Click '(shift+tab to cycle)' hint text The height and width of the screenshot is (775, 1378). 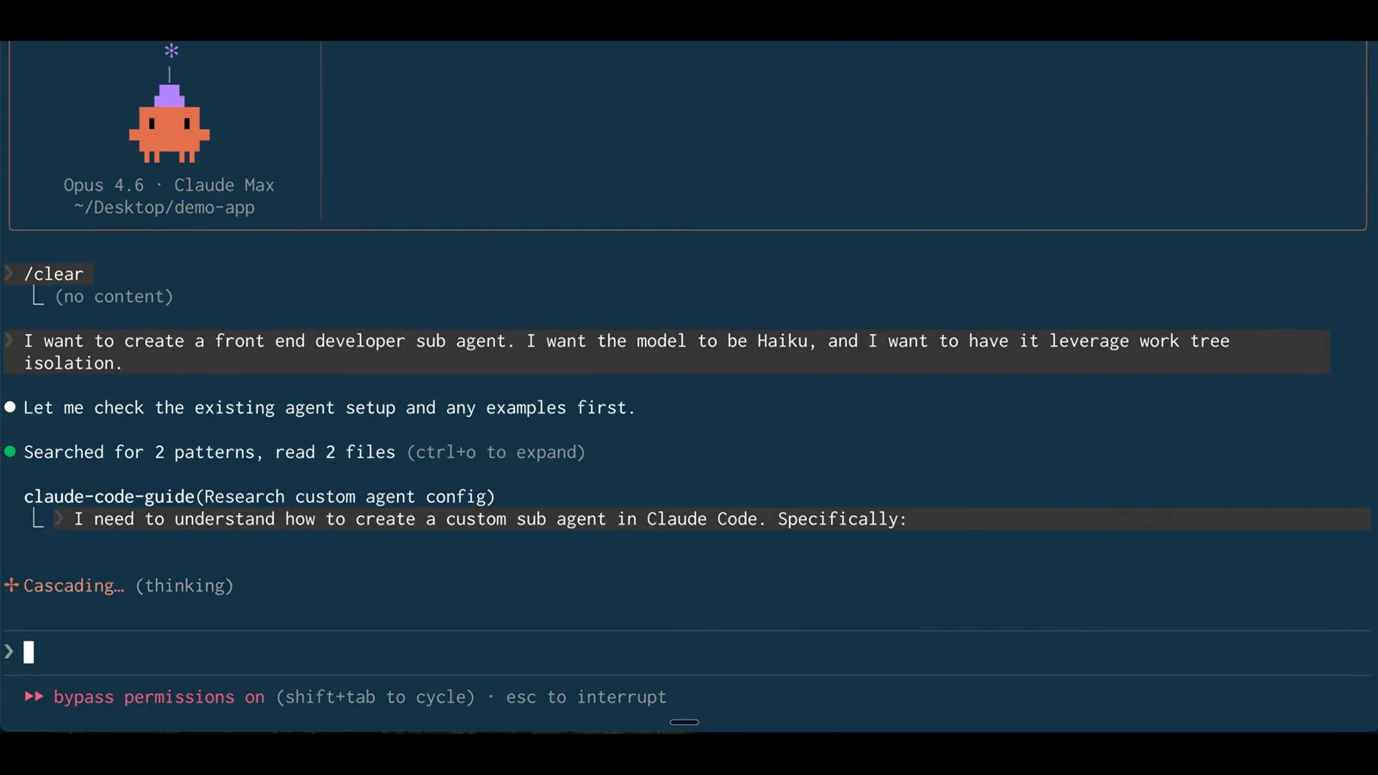pyautogui.click(x=376, y=697)
